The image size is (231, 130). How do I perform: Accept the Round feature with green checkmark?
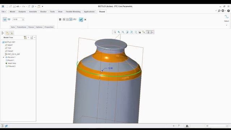(x=81, y=19)
